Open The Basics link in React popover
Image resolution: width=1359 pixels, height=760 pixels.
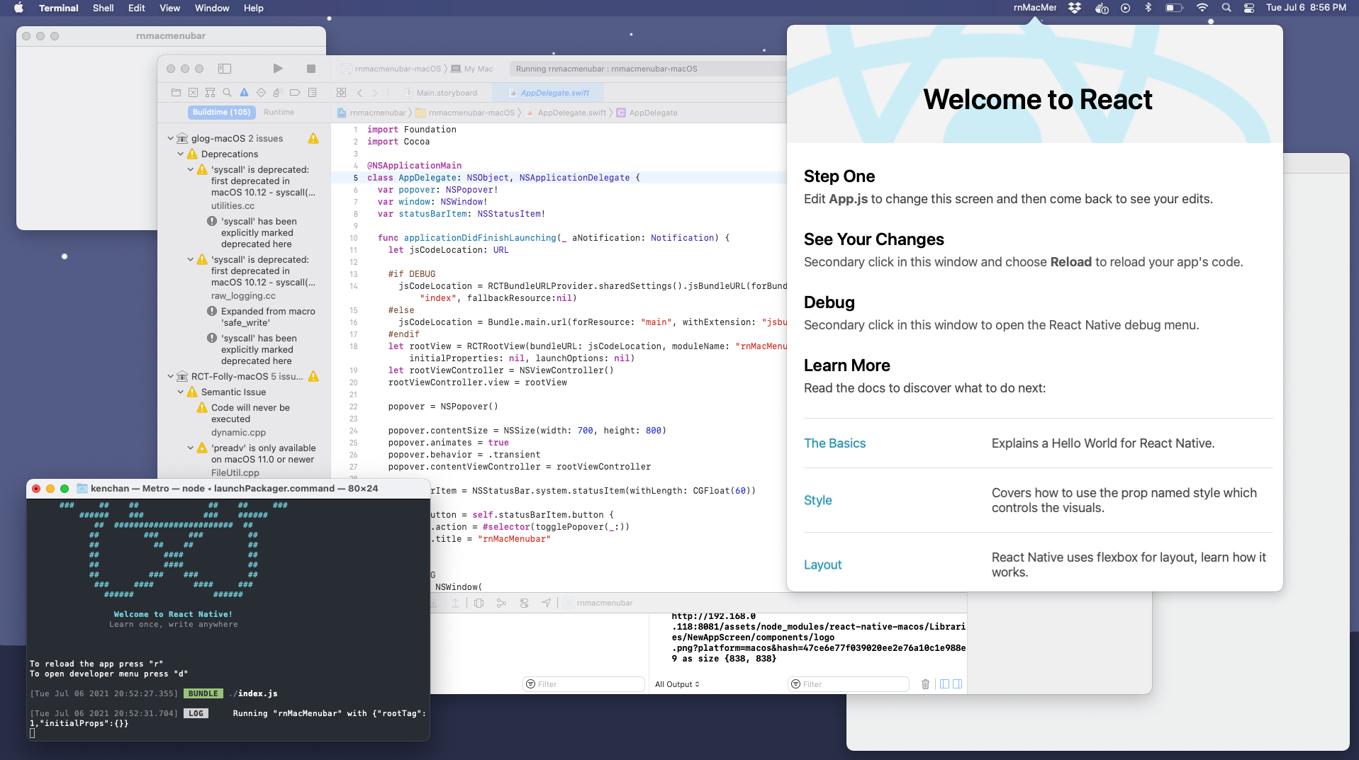(834, 443)
